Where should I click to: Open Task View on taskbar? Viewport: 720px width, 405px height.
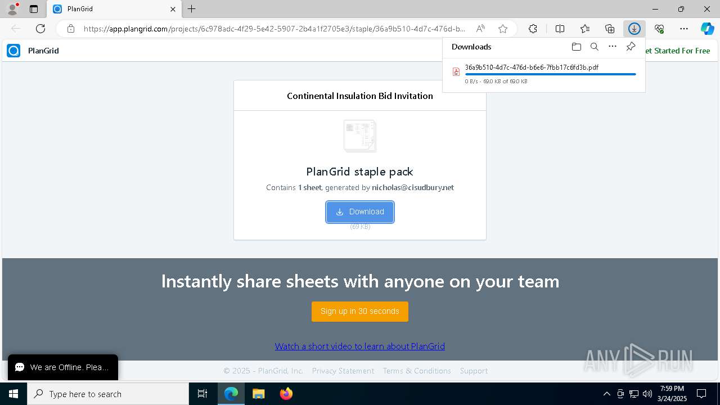[x=202, y=394]
